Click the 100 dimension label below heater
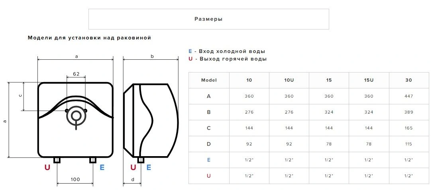The height and width of the screenshot is (190, 432). 75,179
